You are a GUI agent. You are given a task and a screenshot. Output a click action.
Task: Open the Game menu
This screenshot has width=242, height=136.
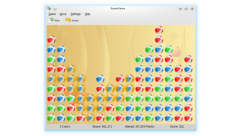[52, 14]
